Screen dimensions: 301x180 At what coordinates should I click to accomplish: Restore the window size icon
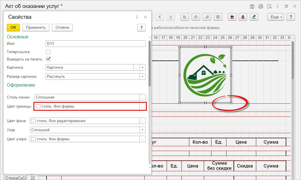point(286,6)
